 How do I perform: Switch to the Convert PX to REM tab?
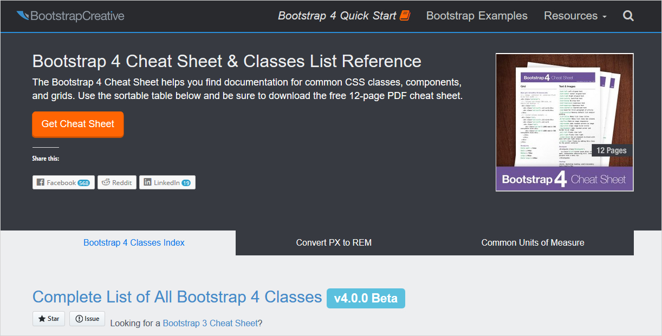click(334, 242)
